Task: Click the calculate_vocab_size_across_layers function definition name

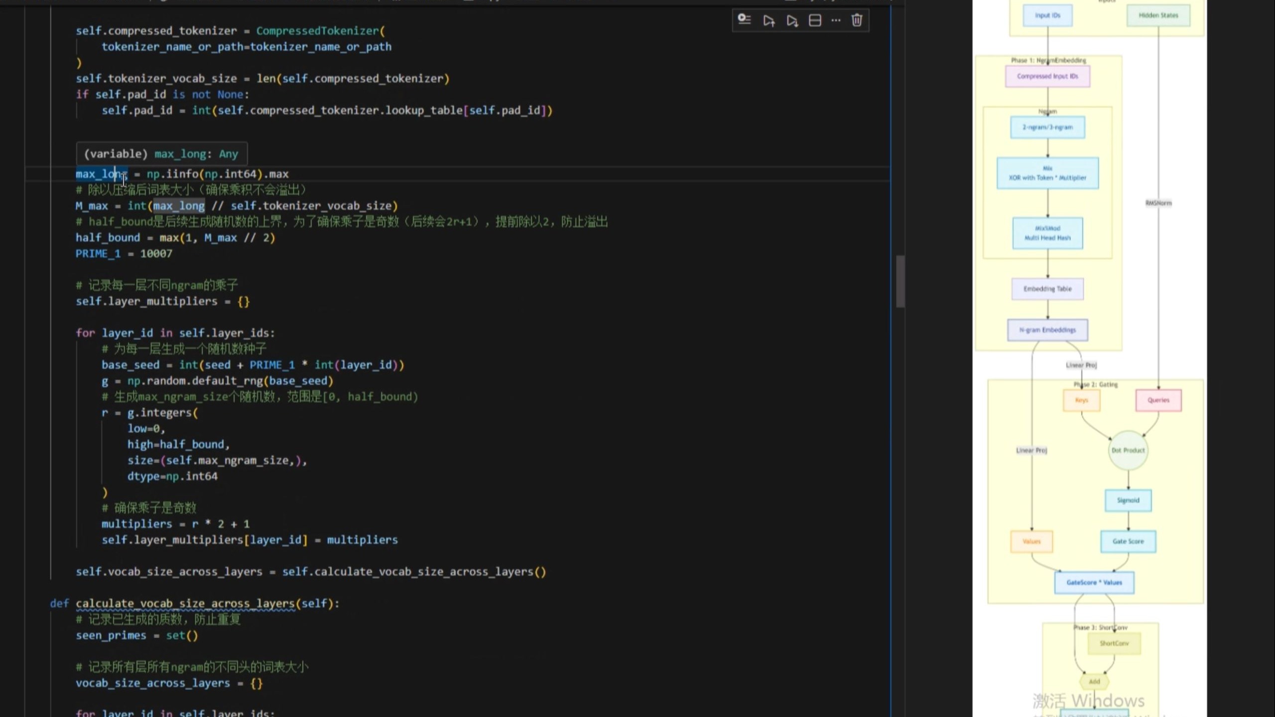Action: [x=185, y=603]
